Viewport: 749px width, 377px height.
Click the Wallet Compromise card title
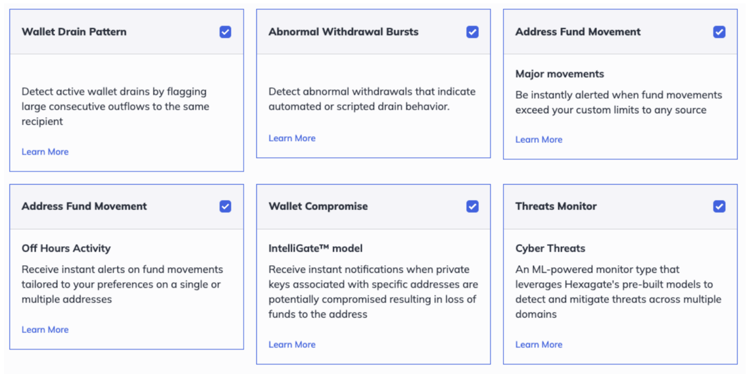(318, 206)
